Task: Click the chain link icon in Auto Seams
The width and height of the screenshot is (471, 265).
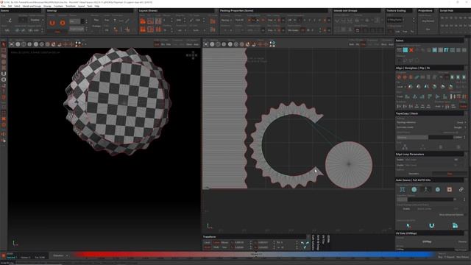Action: tap(461, 190)
